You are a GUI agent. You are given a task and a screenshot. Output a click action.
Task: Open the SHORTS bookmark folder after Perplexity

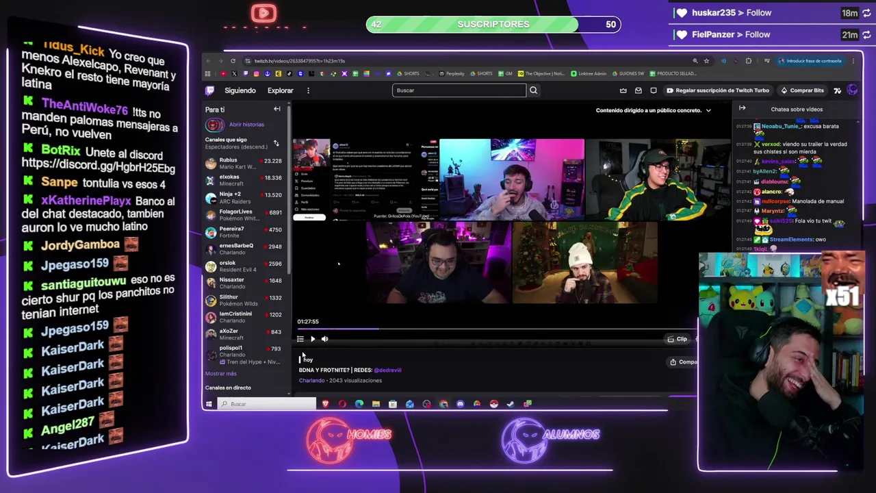[x=481, y=73]
